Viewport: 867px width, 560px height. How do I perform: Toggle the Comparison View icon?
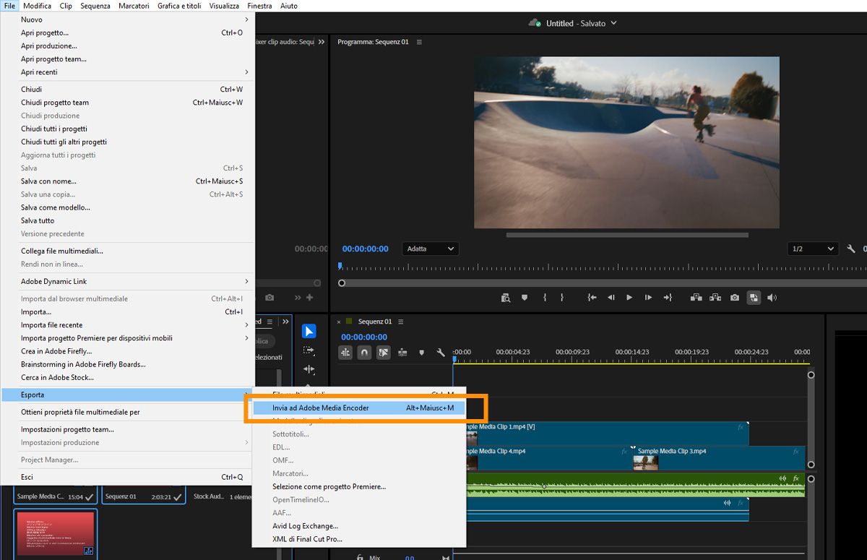[754, 298]
